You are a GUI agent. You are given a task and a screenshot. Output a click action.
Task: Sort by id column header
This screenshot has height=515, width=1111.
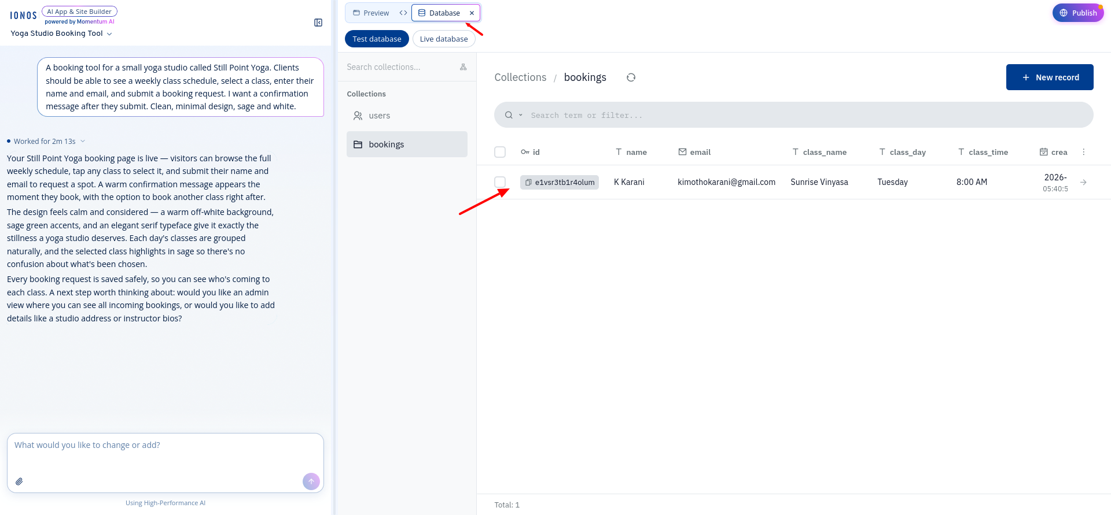530,152
